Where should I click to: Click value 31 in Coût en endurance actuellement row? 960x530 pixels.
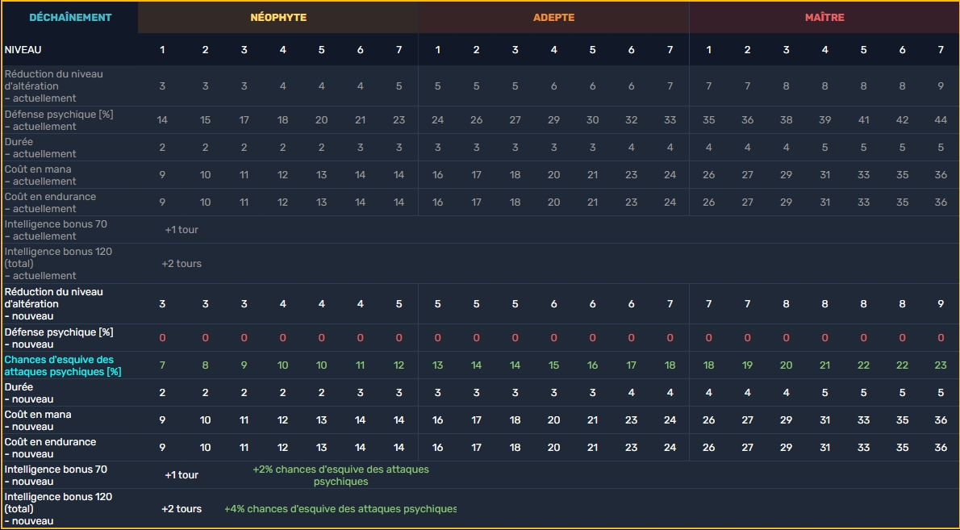(x=824, y=202)
